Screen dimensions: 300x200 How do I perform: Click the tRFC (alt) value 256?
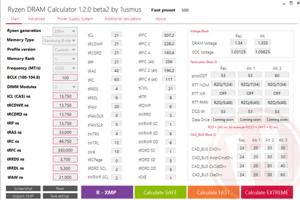click(x=169, y=61)
